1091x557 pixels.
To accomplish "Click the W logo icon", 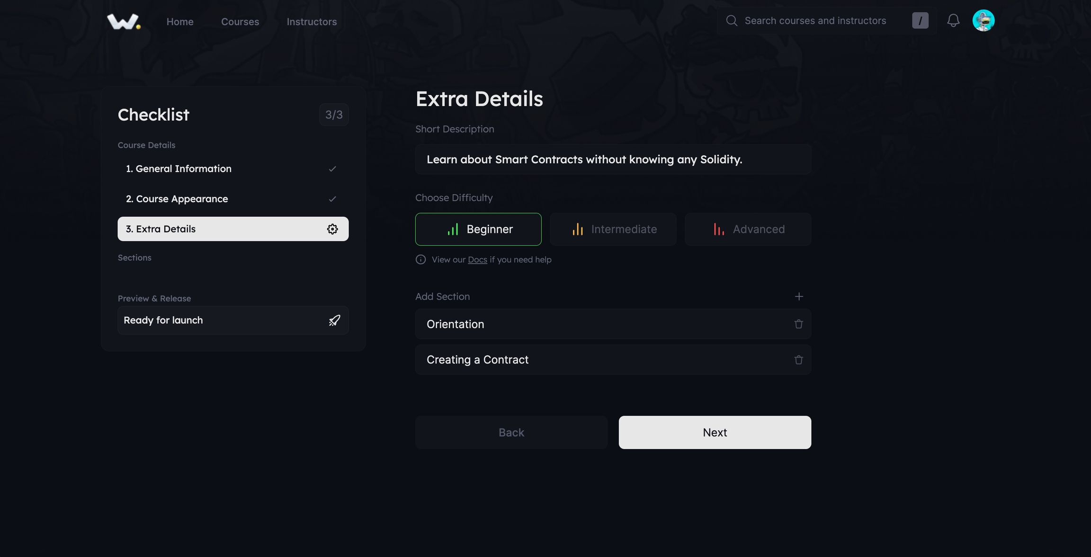I will [123, 21].
